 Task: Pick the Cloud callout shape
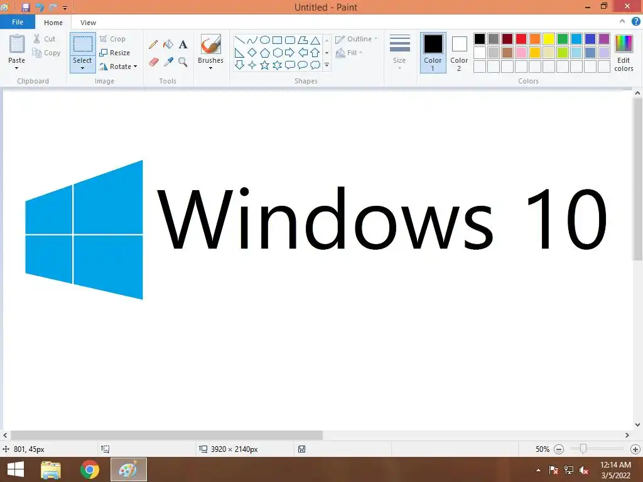[x=315, y=65]
